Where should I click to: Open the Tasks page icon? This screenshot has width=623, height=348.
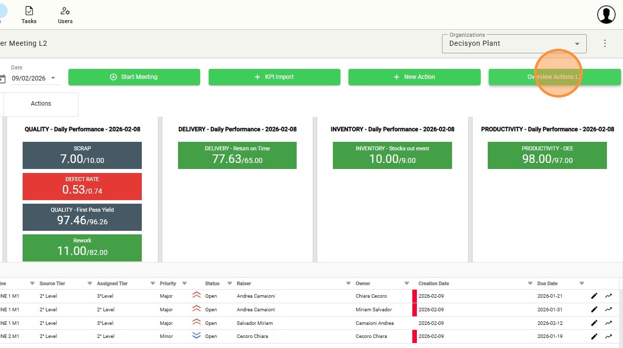pos(29,11)
